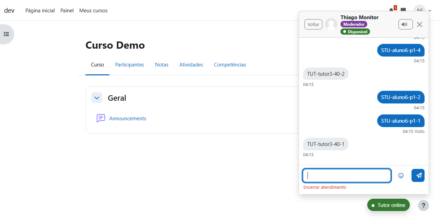Click the Moderador badge
The height and width of the screenshot is (222, 440).
[354, 24]
